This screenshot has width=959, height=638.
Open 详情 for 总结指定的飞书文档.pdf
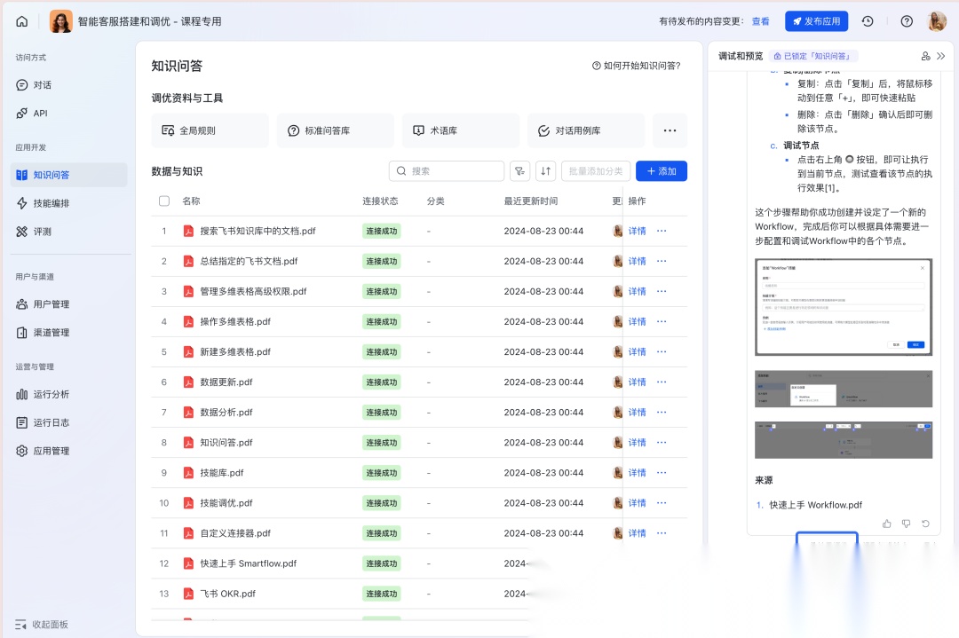point(637,261)
